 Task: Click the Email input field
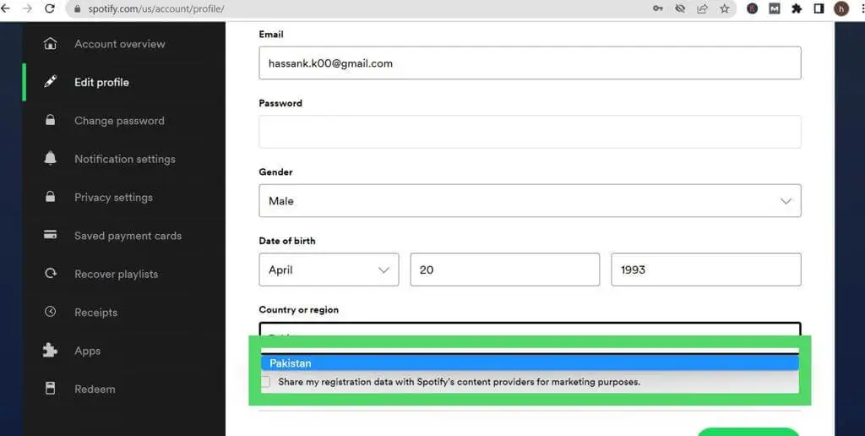[x=530, y=63]
